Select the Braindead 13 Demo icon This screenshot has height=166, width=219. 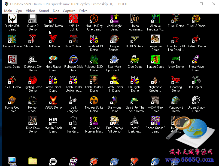(x=94, y=39)
